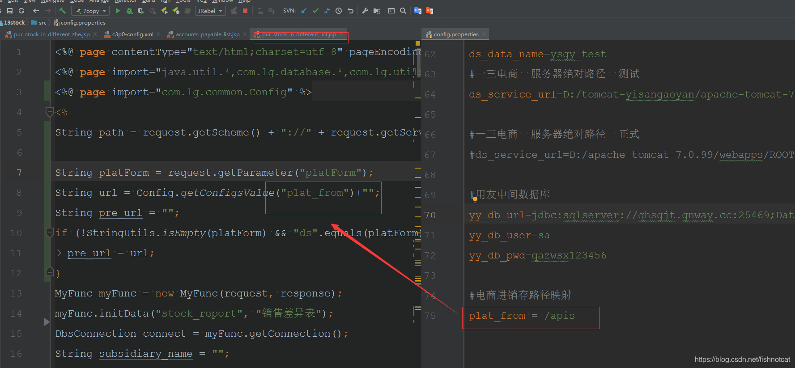Image resolution: width=795 pixels, height=368 pixels.
Task: Open Settings with the wrench icon
Action: (x=365, y=11)
